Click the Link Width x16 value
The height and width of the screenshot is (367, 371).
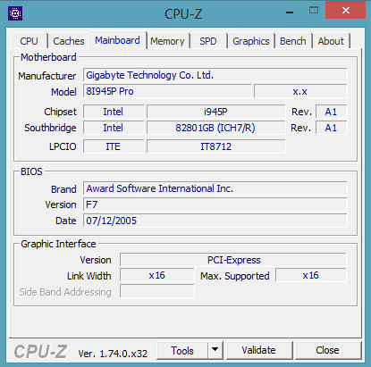click(157, 275)
